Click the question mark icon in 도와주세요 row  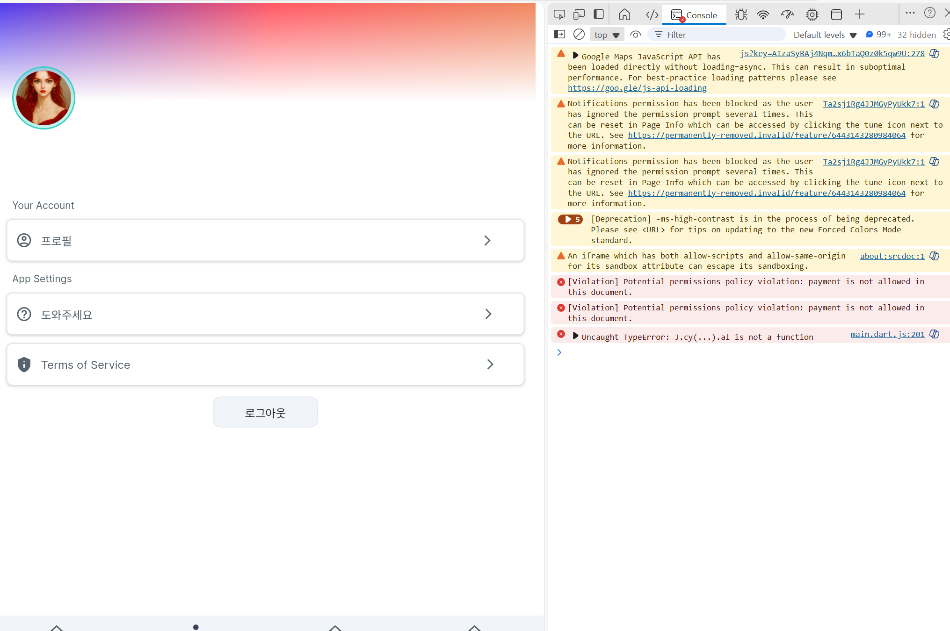click(24, 314)
